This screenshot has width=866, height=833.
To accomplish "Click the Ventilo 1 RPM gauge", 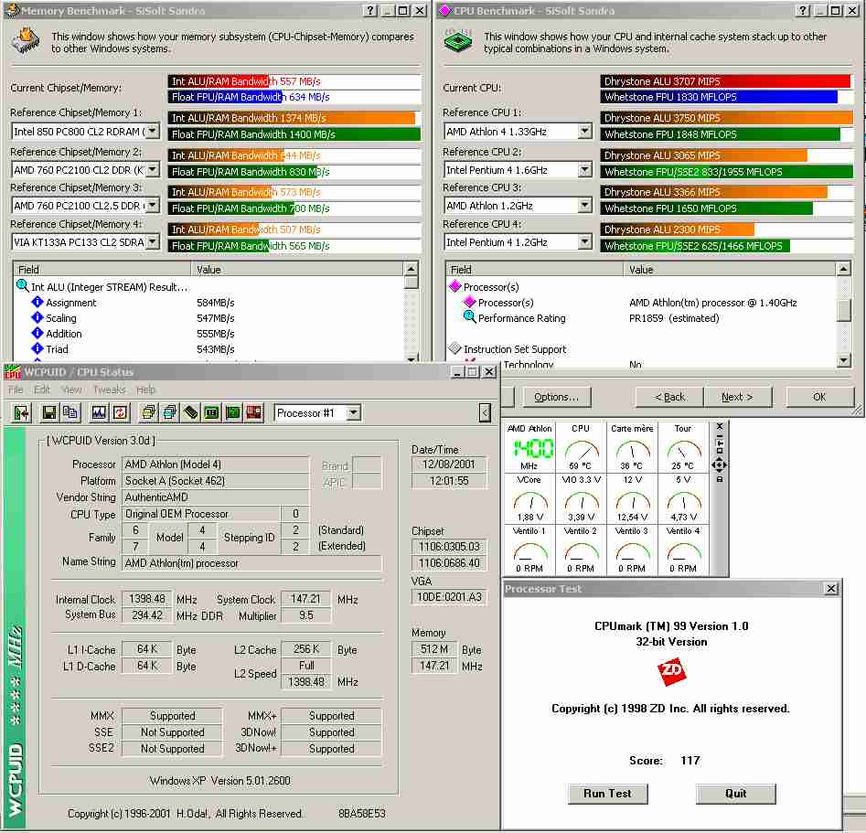I will [x=529, y=549].
